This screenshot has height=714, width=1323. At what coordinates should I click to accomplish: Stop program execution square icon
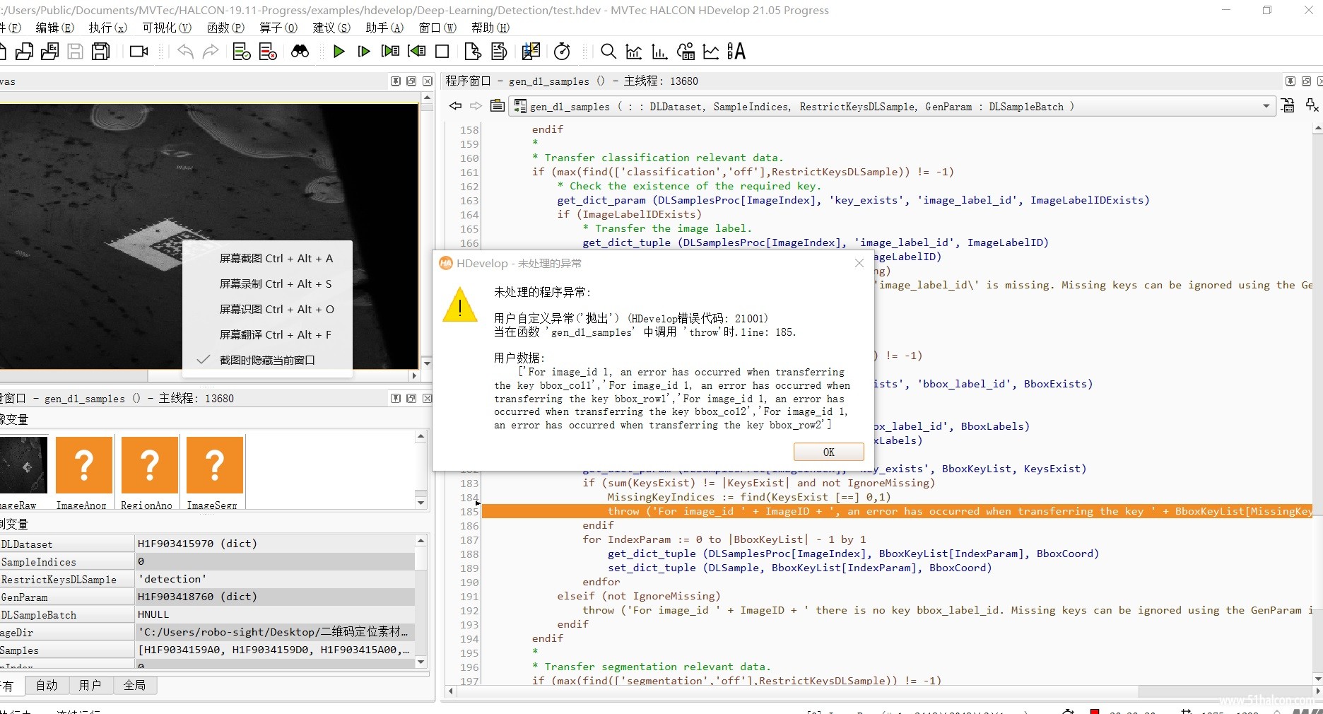point(442,52)
